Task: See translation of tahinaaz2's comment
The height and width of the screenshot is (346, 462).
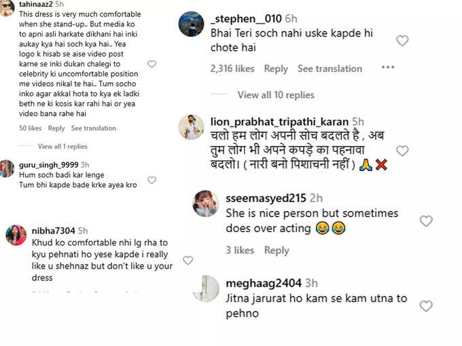Action: (93, 128)
